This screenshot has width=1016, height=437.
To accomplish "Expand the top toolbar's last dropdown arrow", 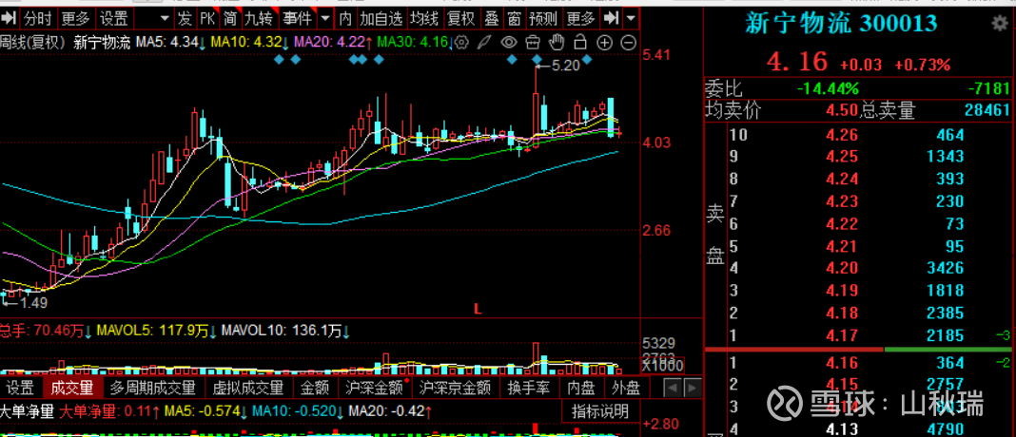I will click(x=631, y=17).
